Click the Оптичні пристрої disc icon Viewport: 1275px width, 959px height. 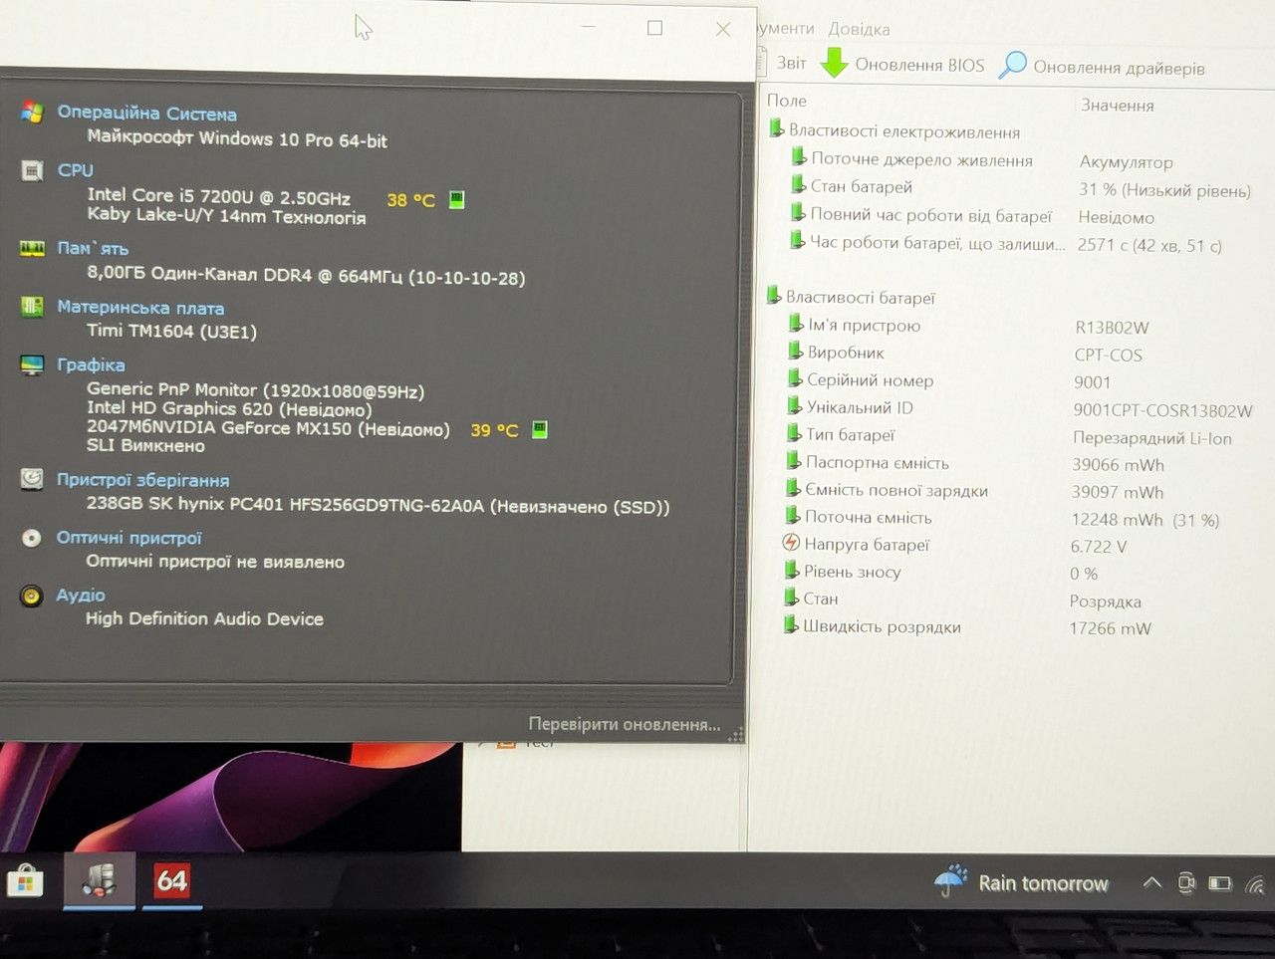tap(32, 538)
